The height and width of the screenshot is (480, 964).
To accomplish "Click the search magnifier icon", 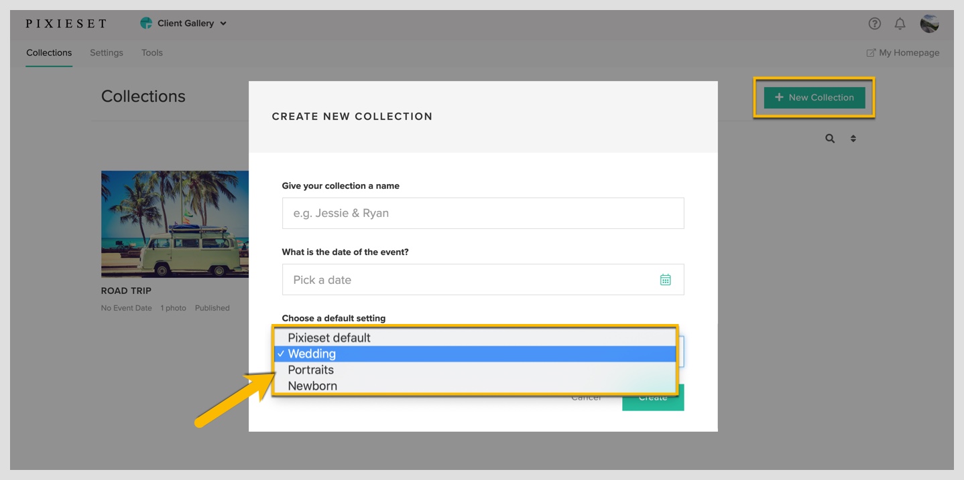I will 830,139.
